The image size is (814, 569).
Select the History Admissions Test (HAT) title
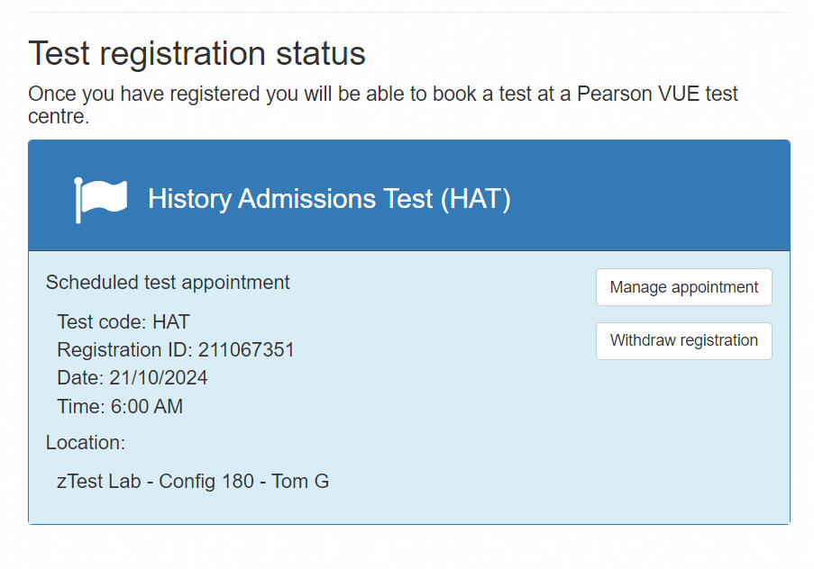tap(329, 199)
